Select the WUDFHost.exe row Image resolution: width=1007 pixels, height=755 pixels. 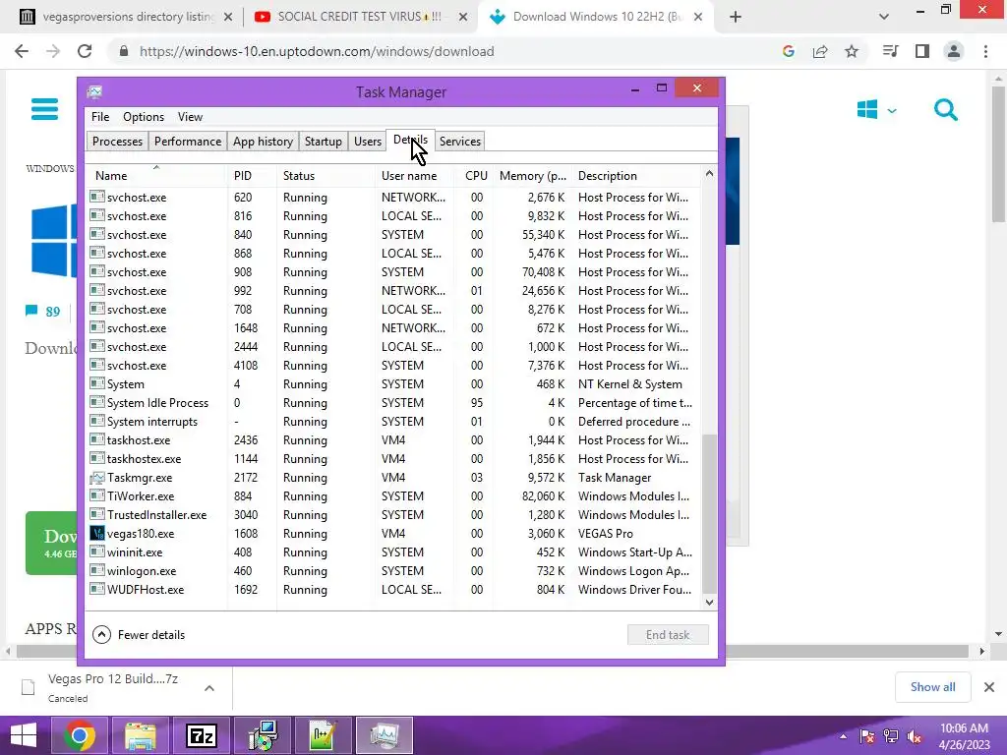coord(393,590)
